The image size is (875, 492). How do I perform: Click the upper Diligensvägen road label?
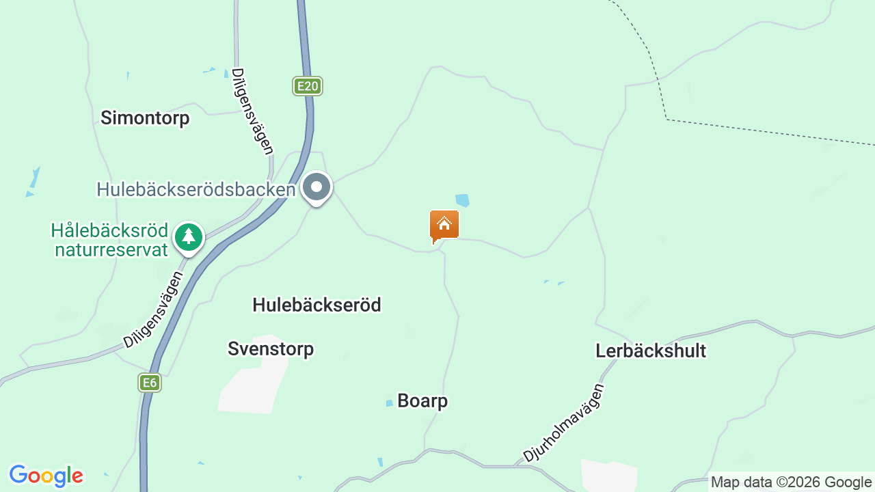252,111
